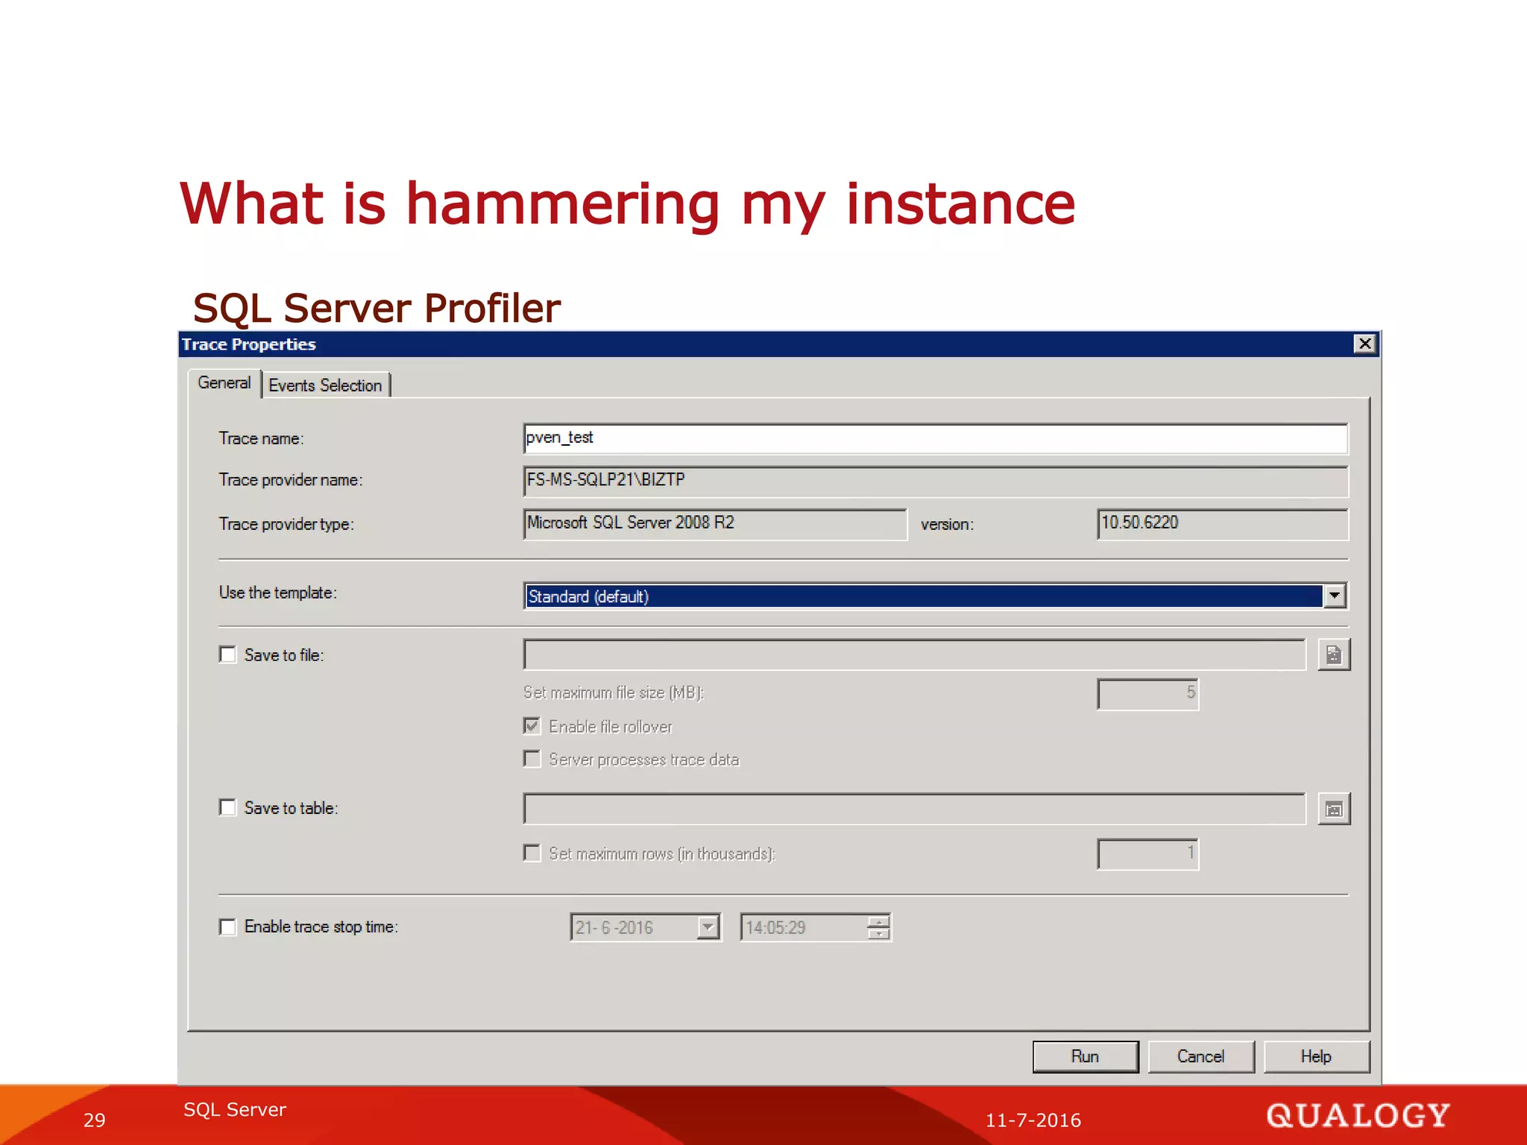Open the stop date 21-6-2016 dropdown
Screen dimensions: 1527x1145
[708, 927]
